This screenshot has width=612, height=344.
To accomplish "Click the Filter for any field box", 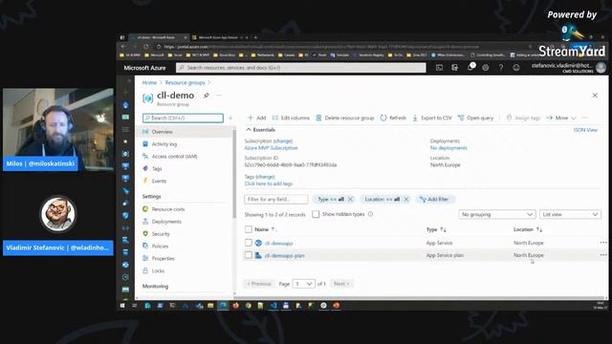I will 276,200.
